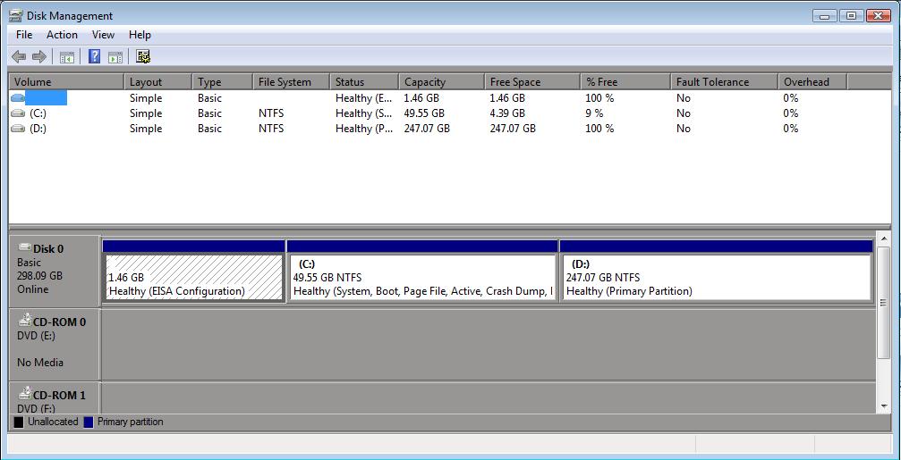Screen dimensions: 901x460
Task: Click the CD-ROM 1 drive icon
Action: [25, 392]
